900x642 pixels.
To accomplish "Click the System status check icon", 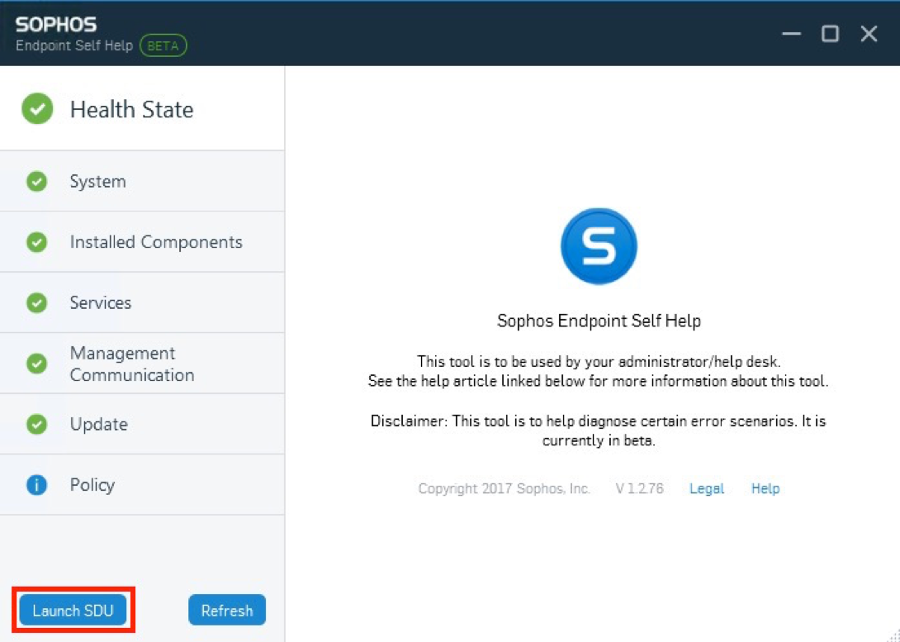I will click(36, 182).
